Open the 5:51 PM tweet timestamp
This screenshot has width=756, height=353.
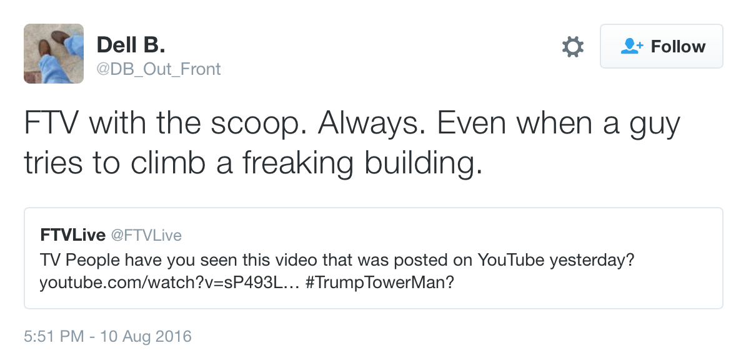[x=54, y=337]
